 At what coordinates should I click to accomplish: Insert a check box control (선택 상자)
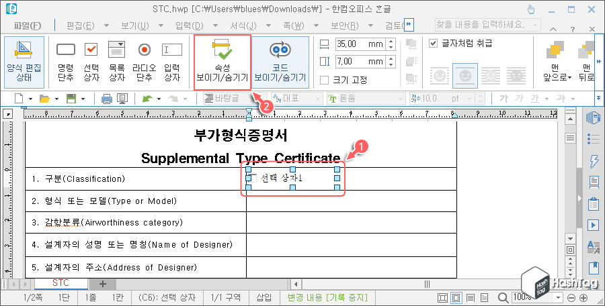pos(91,62)
